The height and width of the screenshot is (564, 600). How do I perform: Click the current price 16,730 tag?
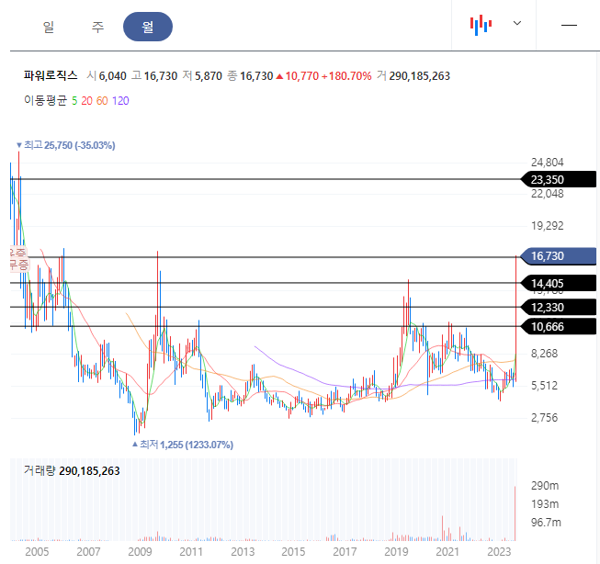[x=559, y=256]
